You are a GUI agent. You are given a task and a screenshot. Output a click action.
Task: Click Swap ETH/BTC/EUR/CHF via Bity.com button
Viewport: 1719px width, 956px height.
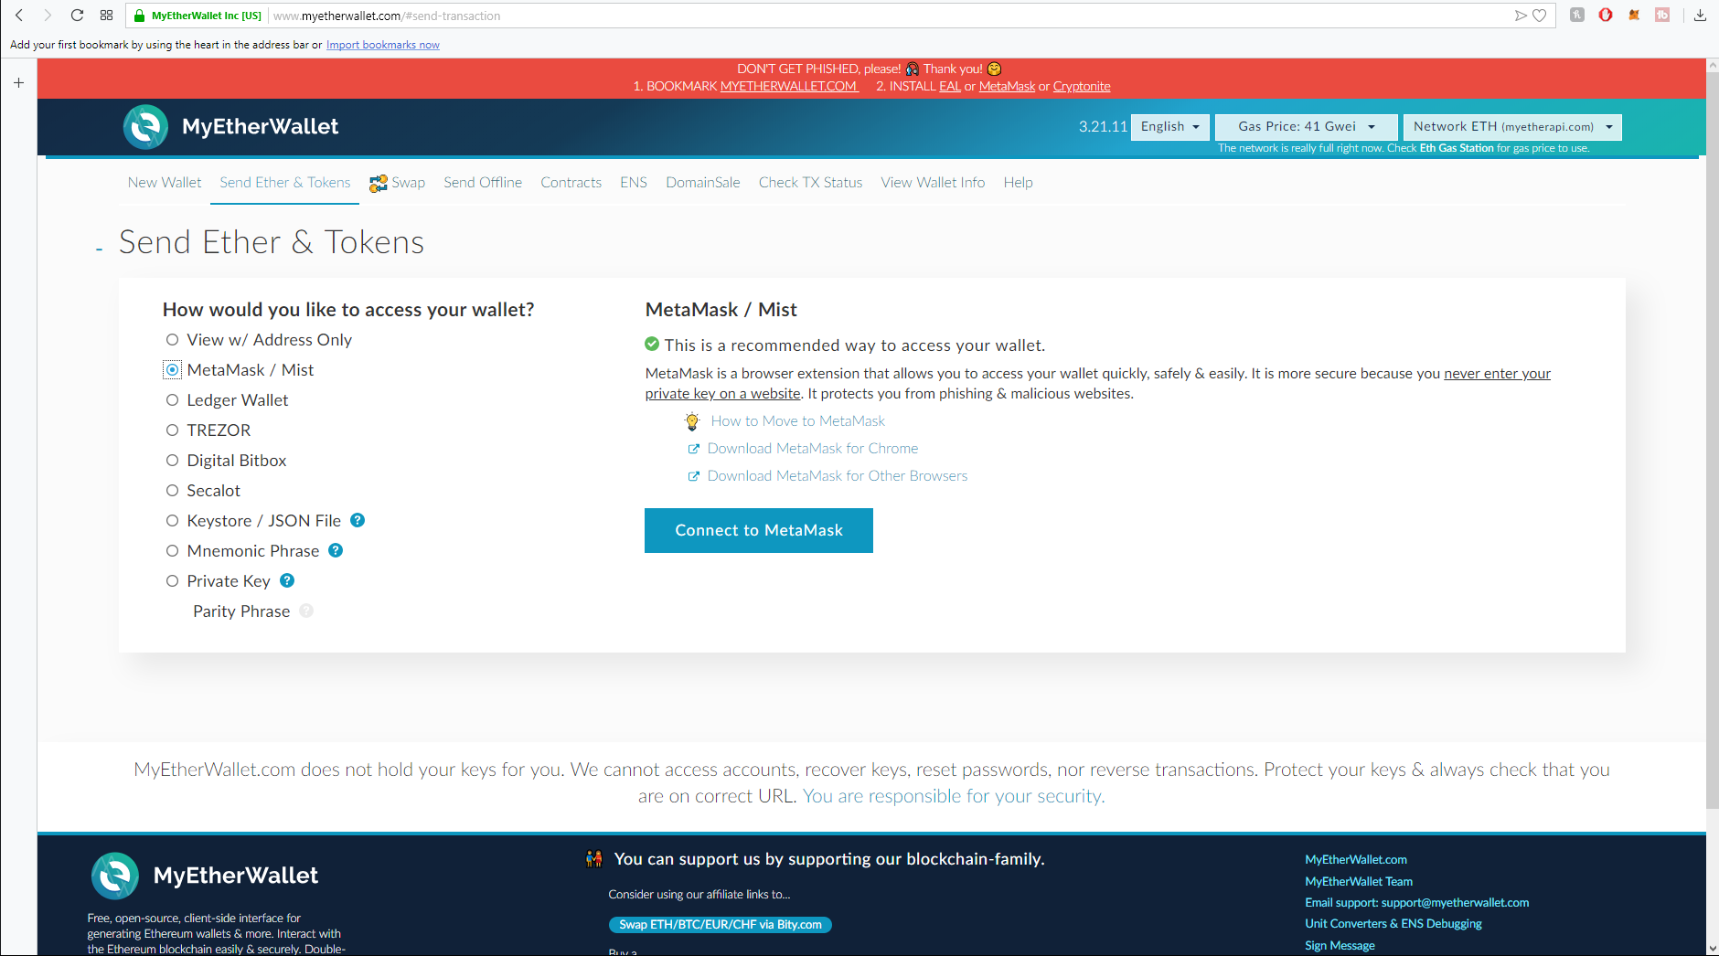(721, 925)
